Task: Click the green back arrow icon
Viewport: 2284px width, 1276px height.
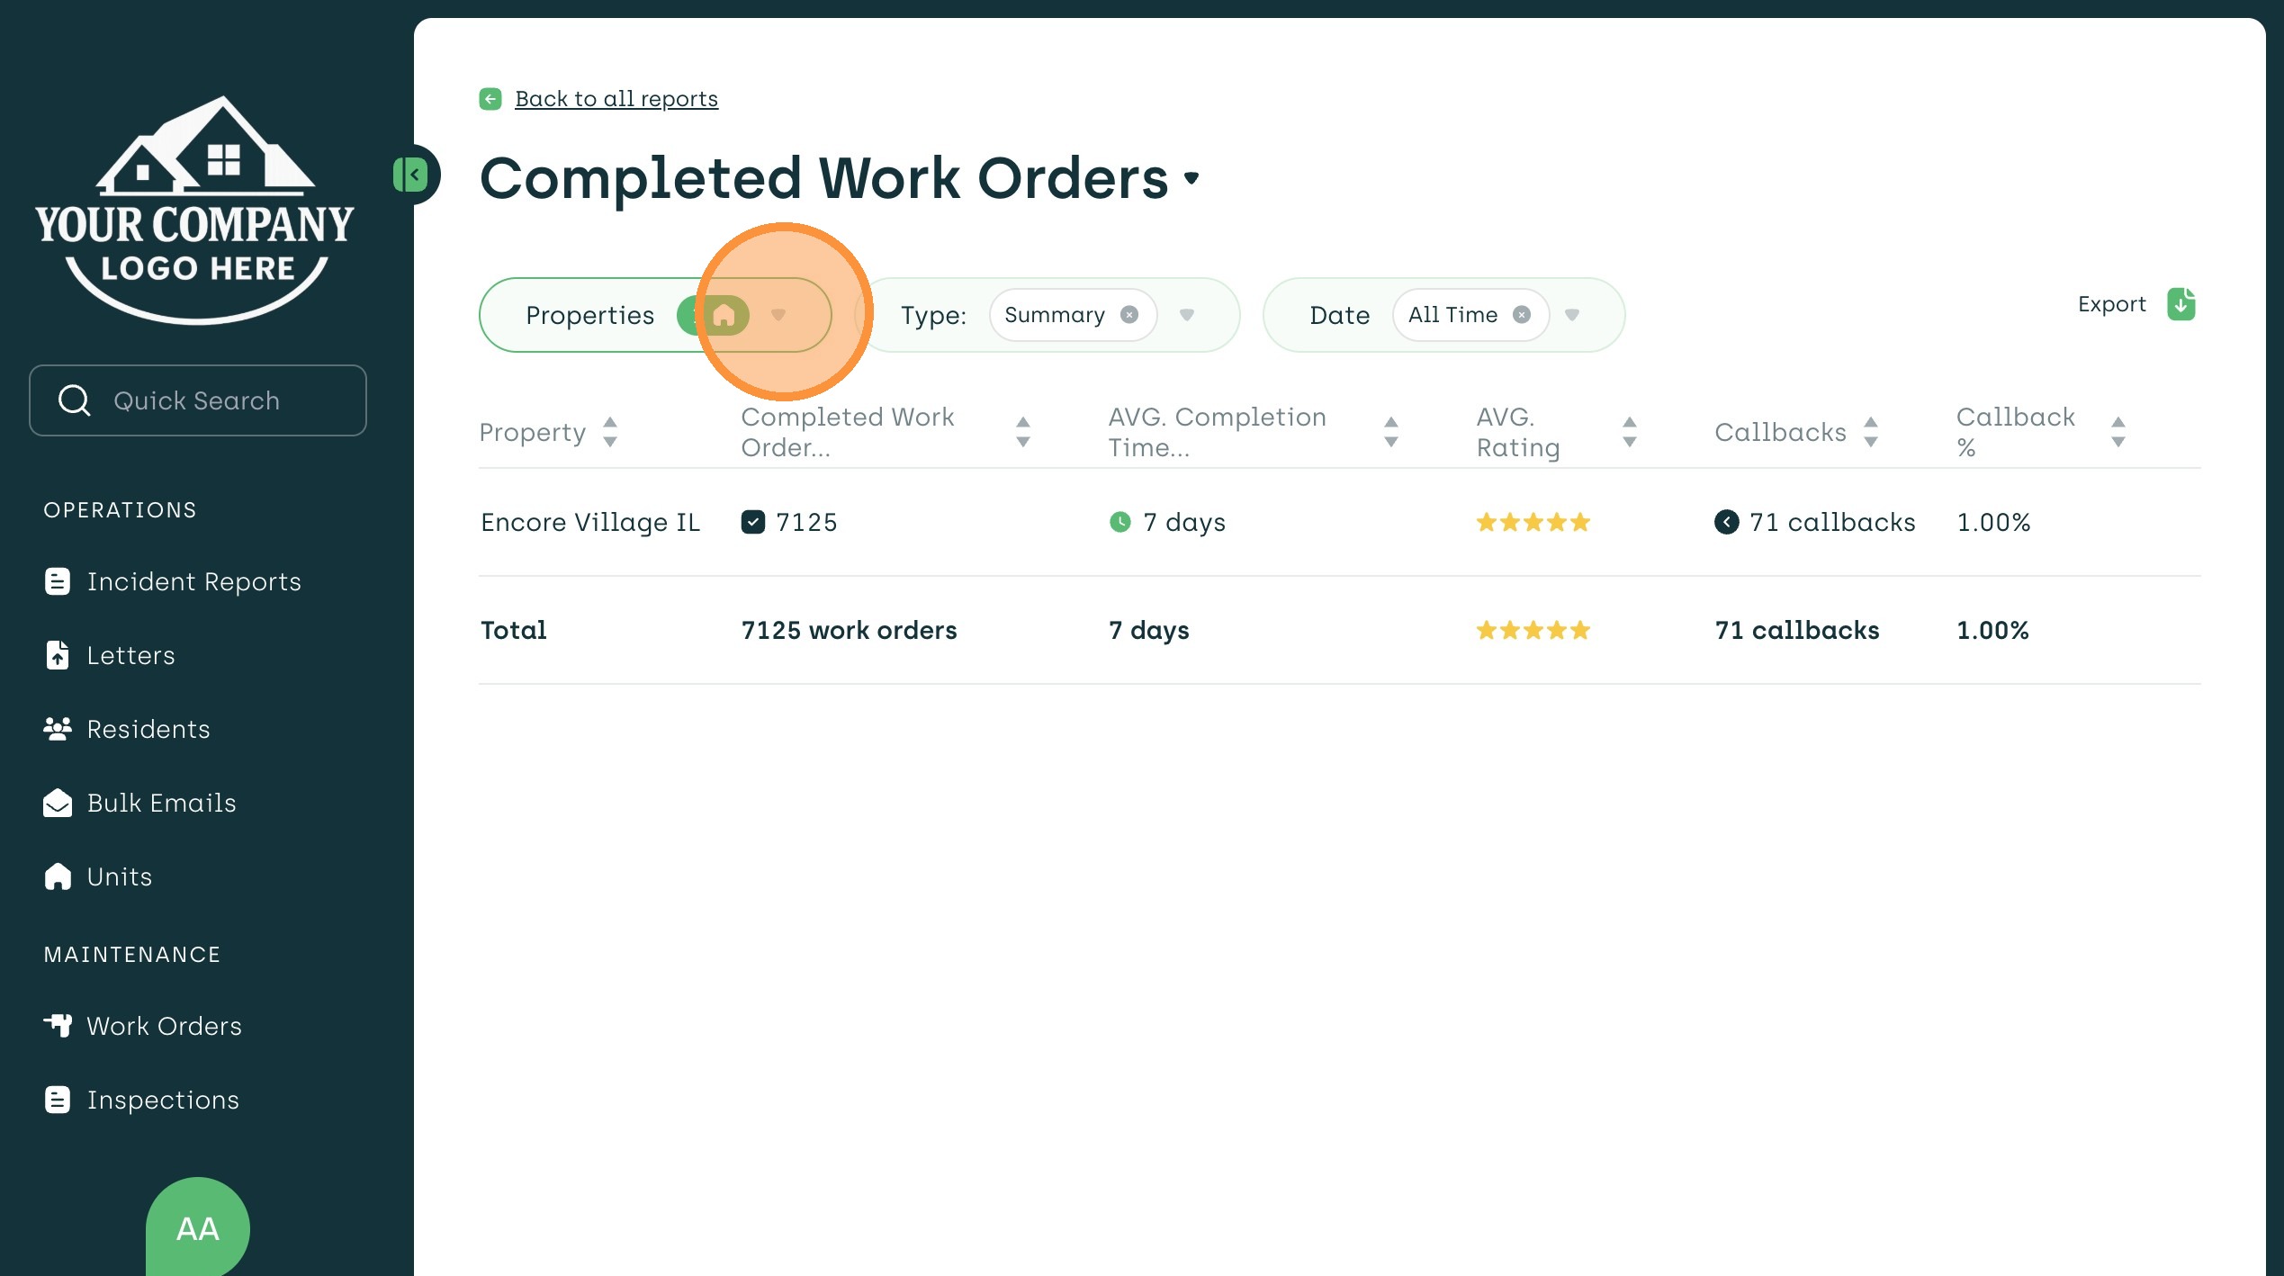Action: [x=490, y=99]
